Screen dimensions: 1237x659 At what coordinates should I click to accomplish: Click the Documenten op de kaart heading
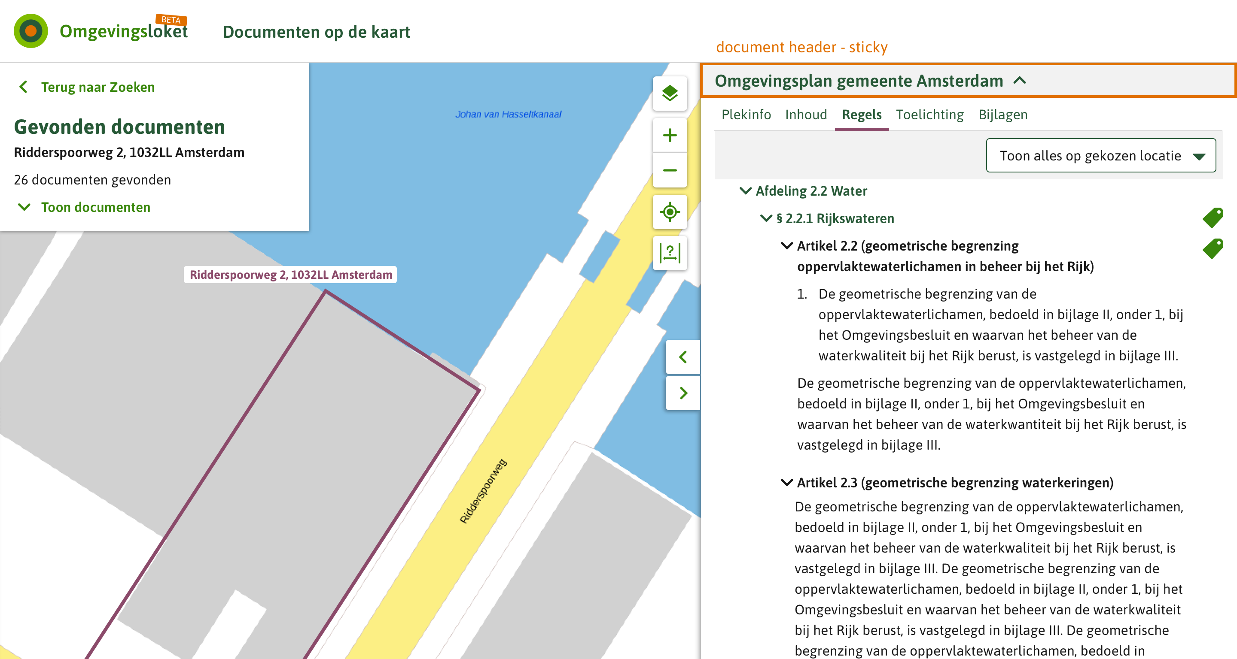[316, 32]
